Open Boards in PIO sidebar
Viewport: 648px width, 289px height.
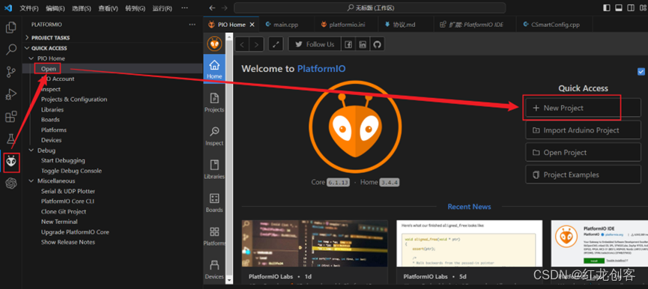(214, 203)
